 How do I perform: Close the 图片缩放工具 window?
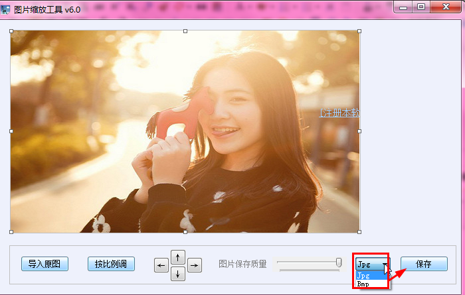(x=446, y=7)
